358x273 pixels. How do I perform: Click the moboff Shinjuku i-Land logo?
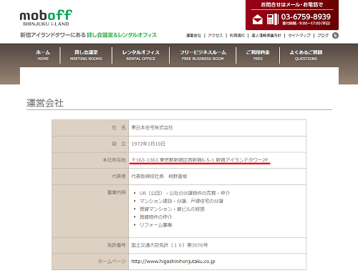pos(46,18)
